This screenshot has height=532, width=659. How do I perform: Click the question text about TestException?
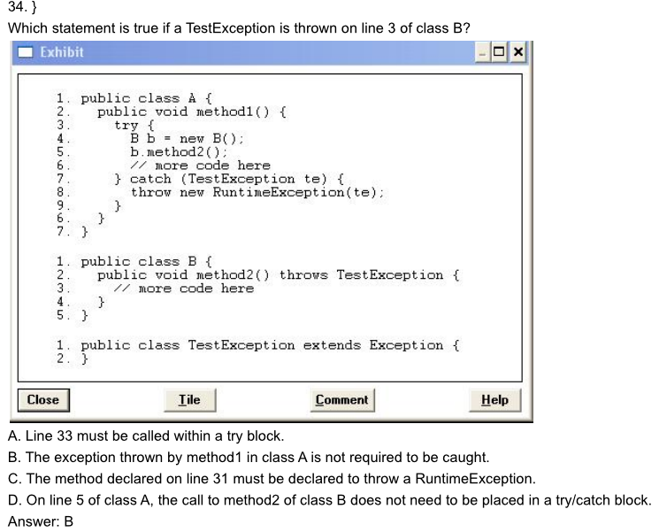click(x=239, y=28)
